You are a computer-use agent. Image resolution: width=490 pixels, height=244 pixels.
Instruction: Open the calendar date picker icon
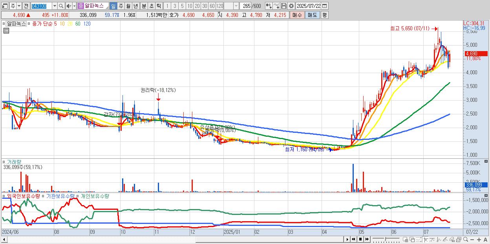tap(324, 6)
